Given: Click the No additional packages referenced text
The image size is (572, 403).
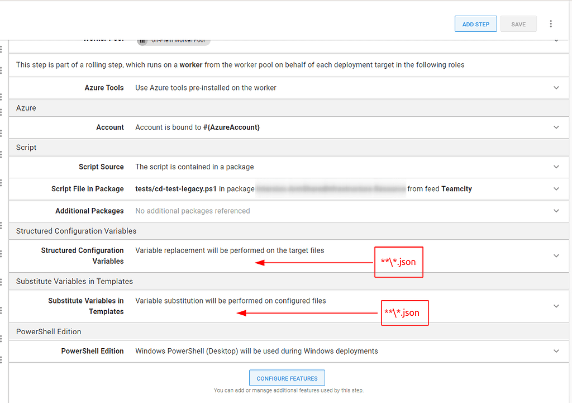Looking at the screenshot, I should coord(192,211).
